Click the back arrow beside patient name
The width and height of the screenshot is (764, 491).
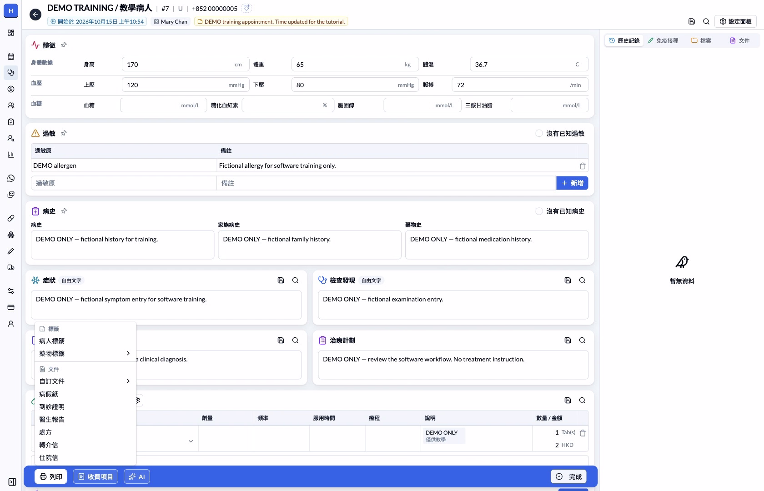tap(35, 15)
